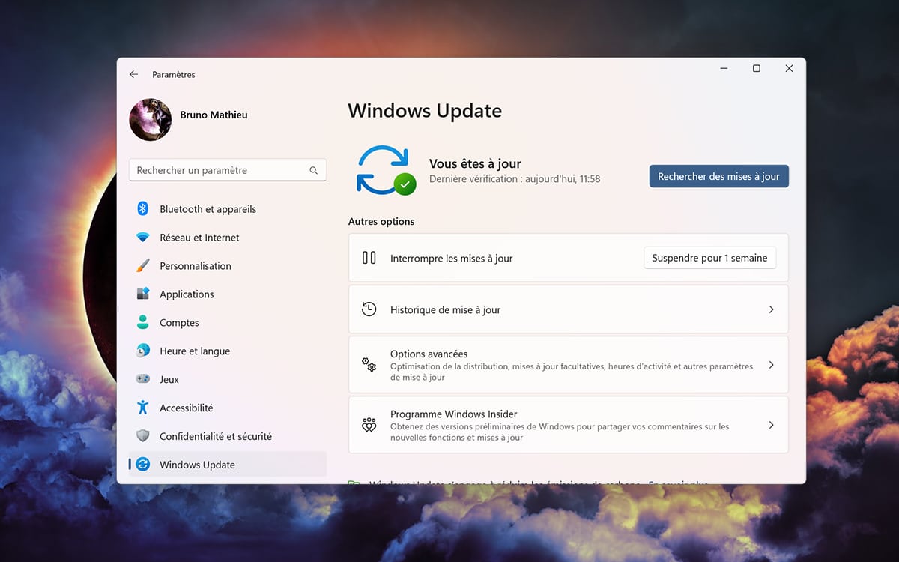Image resolution: width=899 pixels, height=562 pixels.
Task: Click the back arrow next to Paramètres
Action: pos(133,75)
